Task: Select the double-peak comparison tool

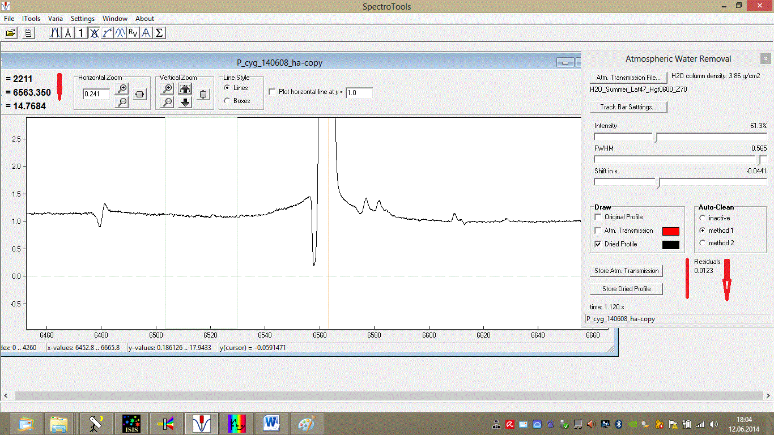Action: (x=119, y=32)
